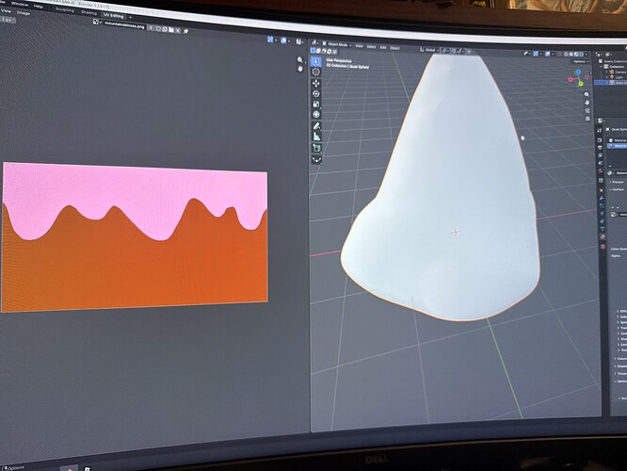Click the 3D viewport zoom magnifier icon
Screen dimensions: 627x471
pyautogui.click(x=587, y=94)
